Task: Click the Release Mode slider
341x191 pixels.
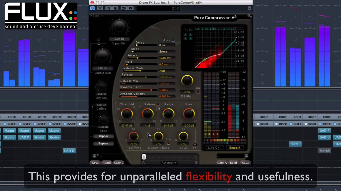Action: pos(140,71)
